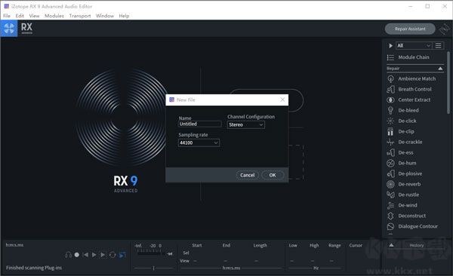This screenshot has height=276, width=453.
Task: Open the De-reverb module
Action: click(x=404, y=184)
